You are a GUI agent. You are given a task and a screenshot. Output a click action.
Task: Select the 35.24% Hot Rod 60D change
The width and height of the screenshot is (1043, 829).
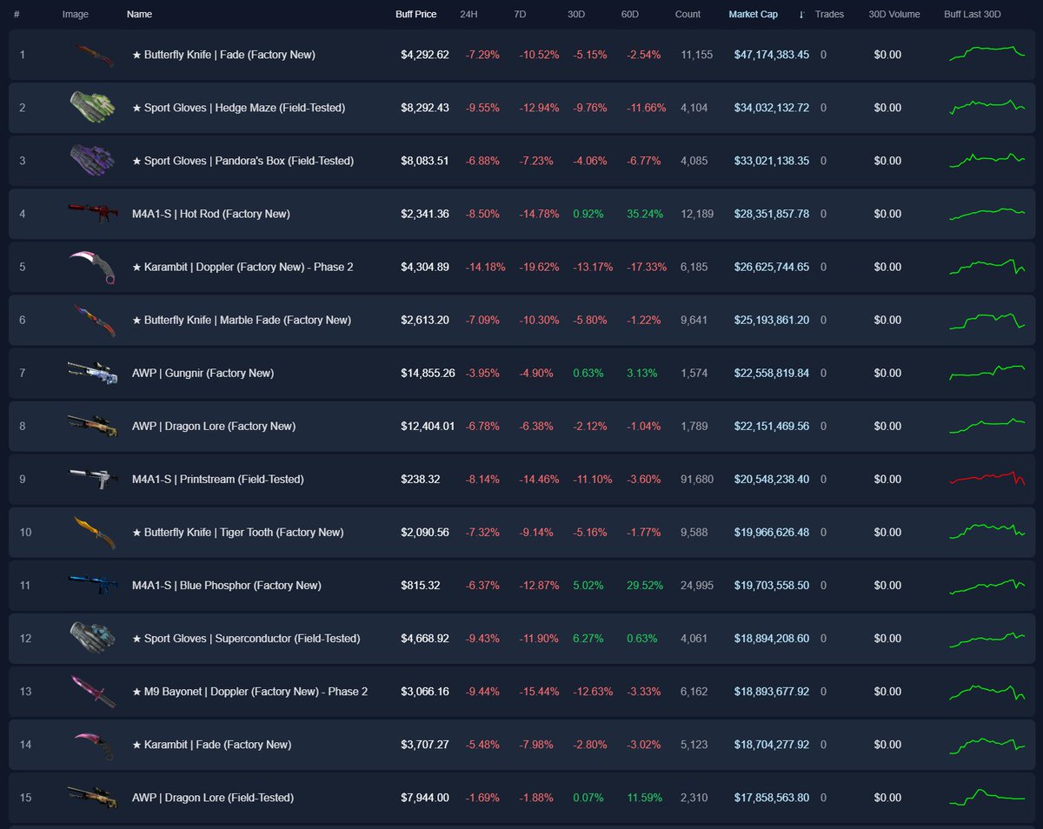point(644,214)
